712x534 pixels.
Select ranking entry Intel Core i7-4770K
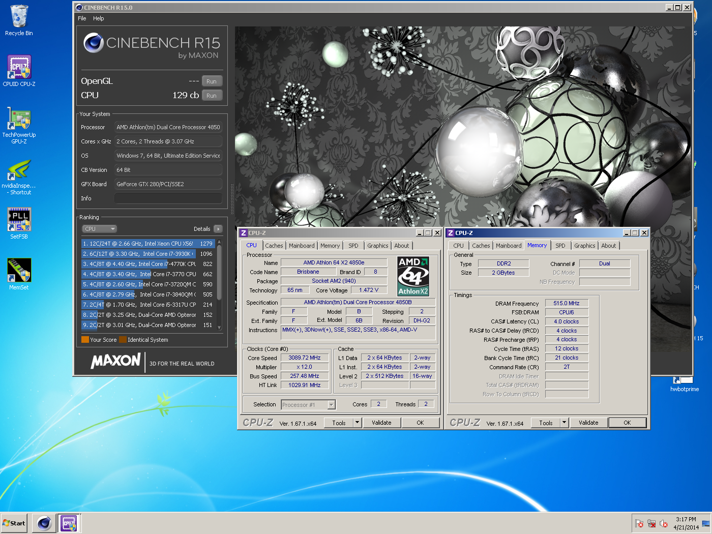[148, 264]
